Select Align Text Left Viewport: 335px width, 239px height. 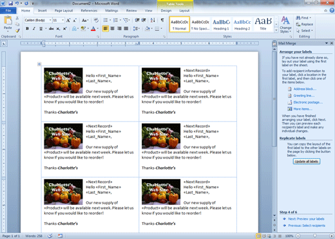tap(105, 28)
